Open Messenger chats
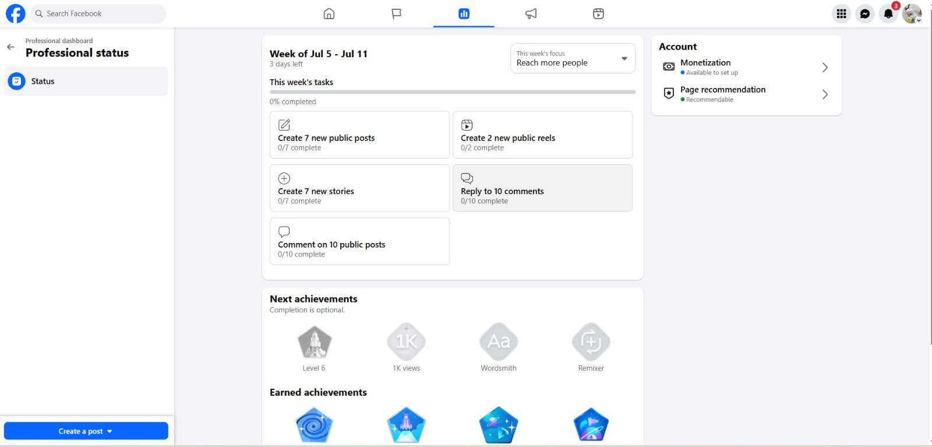932x447 pixels. coord(865,13)
